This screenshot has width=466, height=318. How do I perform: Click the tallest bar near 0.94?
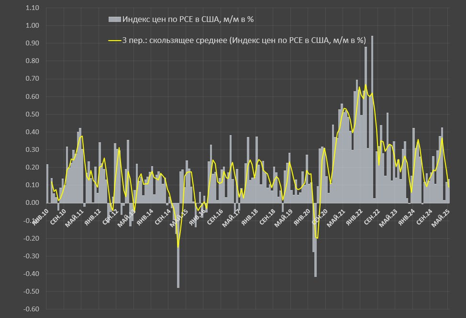(x=372, y=119)
